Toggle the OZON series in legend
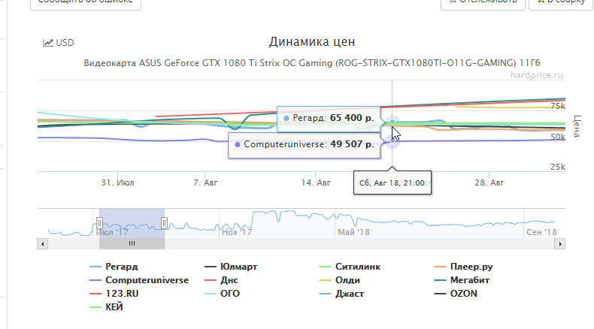594x329 pixels. click(456, 294)
